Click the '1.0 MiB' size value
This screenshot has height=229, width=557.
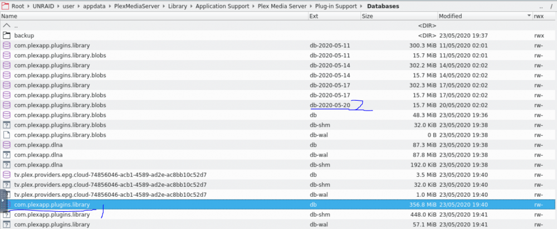click(426, 195)
